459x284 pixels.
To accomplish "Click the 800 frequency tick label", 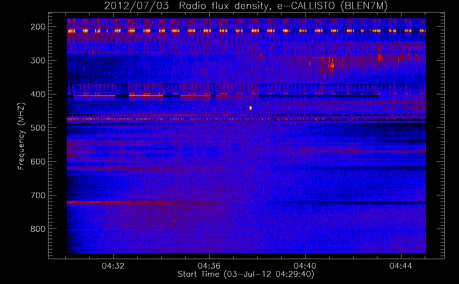I will [38, 229].
